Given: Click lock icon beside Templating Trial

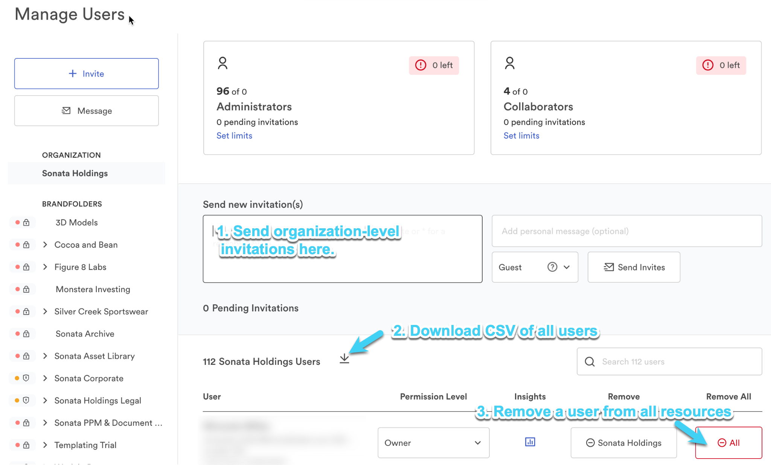Looking at the screenshot, I should click(x=26, y=445).
